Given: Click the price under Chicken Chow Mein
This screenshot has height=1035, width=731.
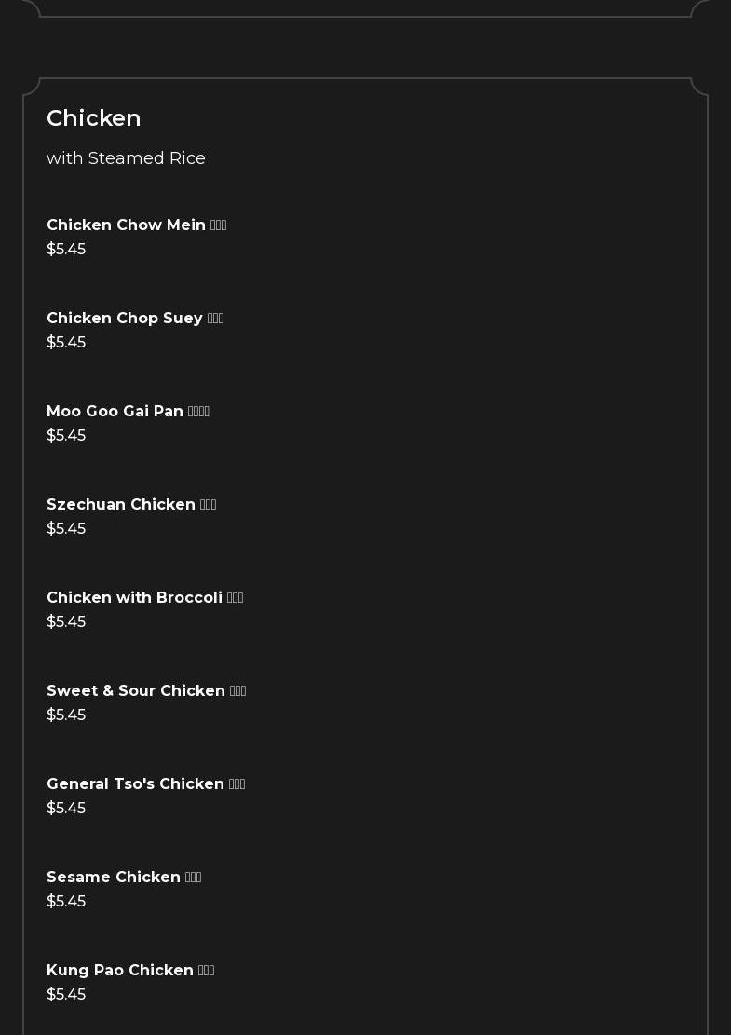Looking at the screenshot, I should tap(66, 250).
